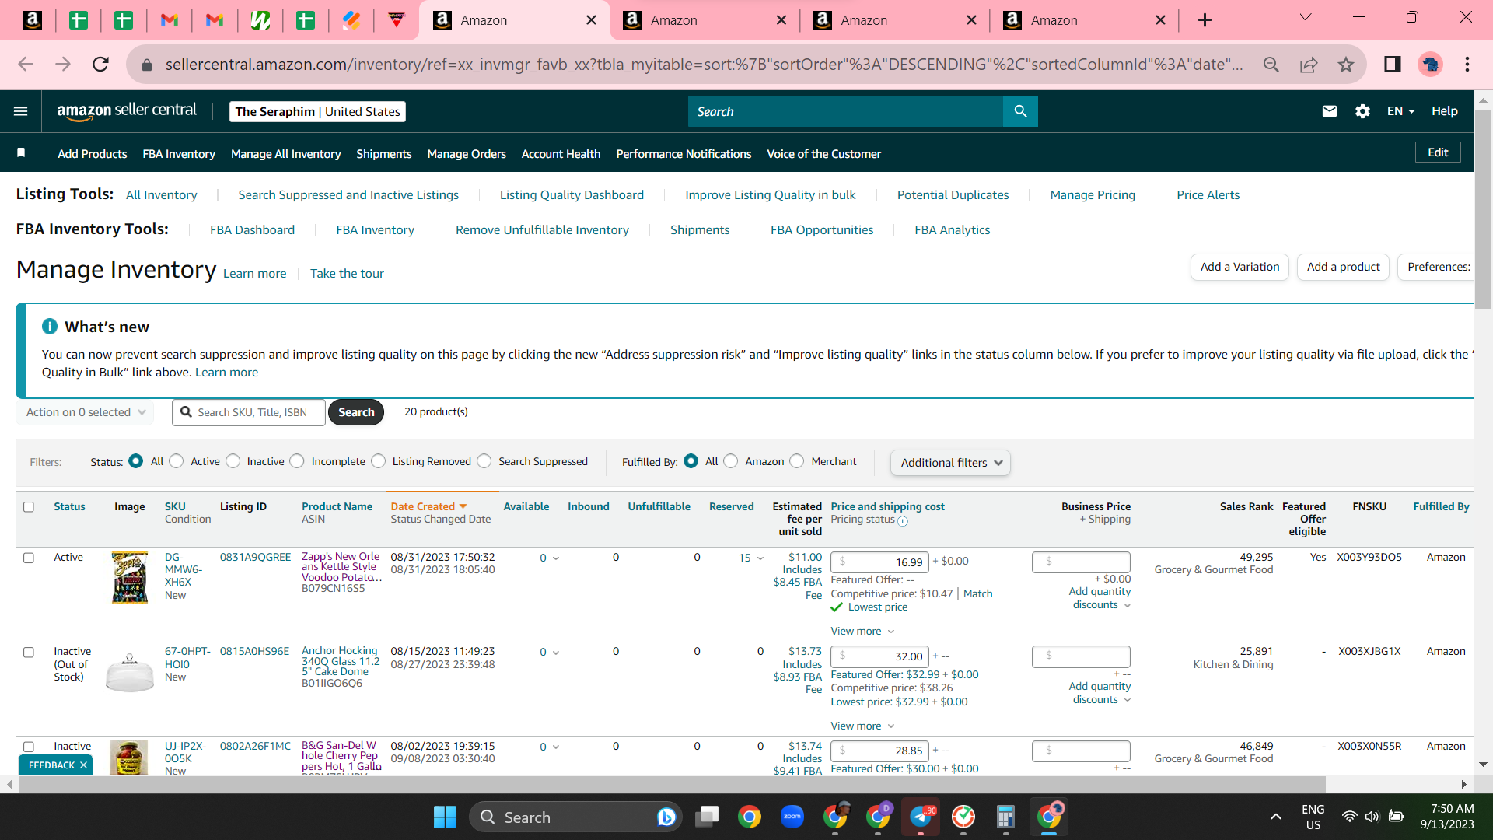This screenshot has width=1493, height=840.
Task: Click the first Gmail pinned tab
Action: (x=170, y=20)
